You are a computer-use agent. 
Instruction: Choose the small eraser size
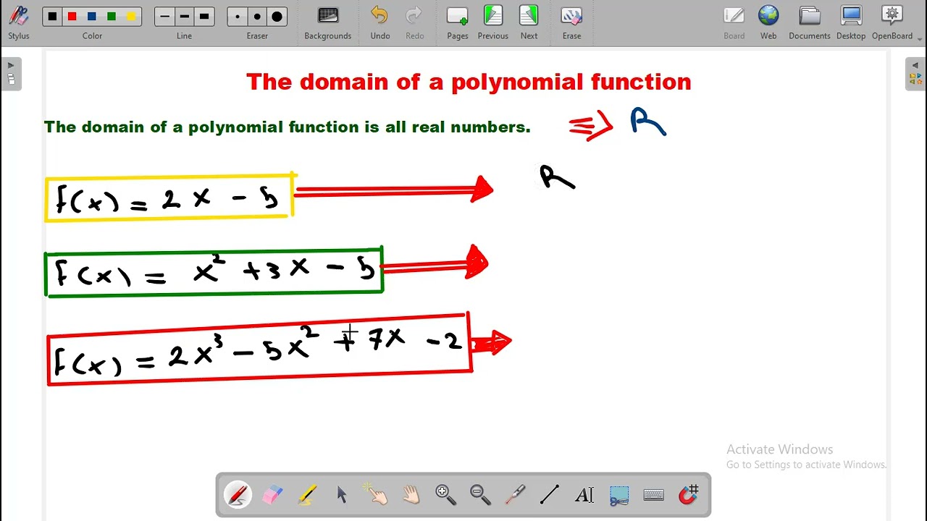pyautogui.click(x=238, y=17)
